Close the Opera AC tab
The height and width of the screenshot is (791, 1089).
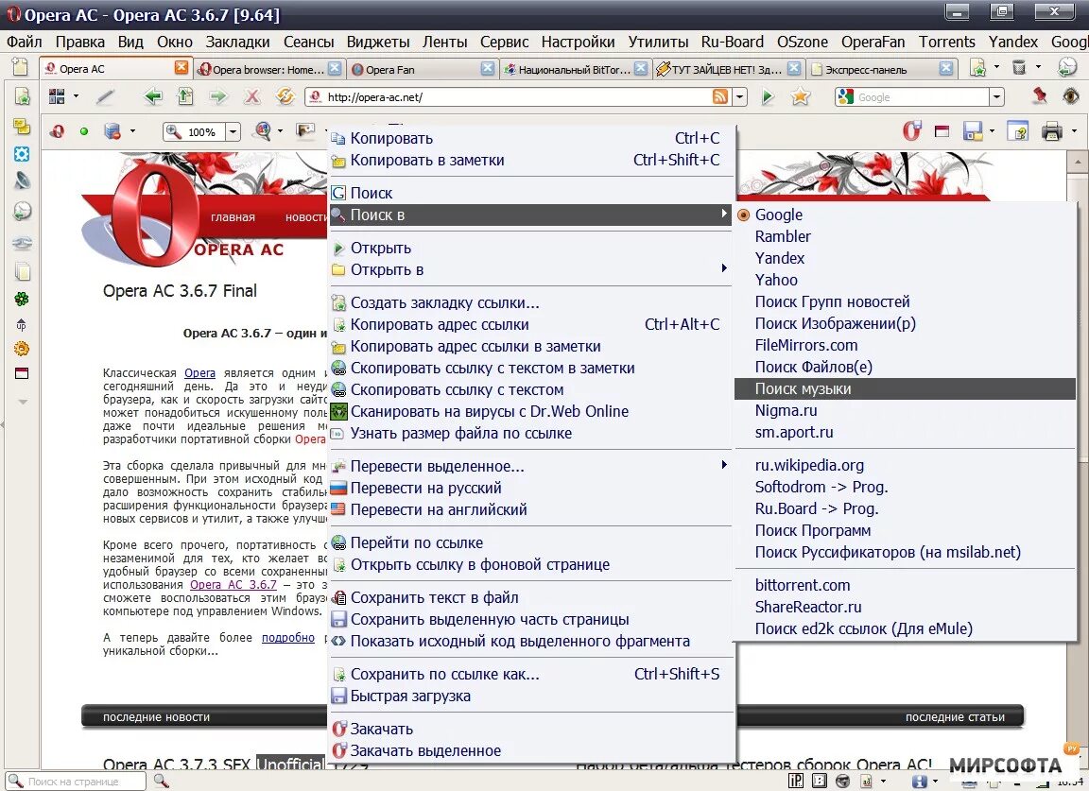tap(181, 67)
